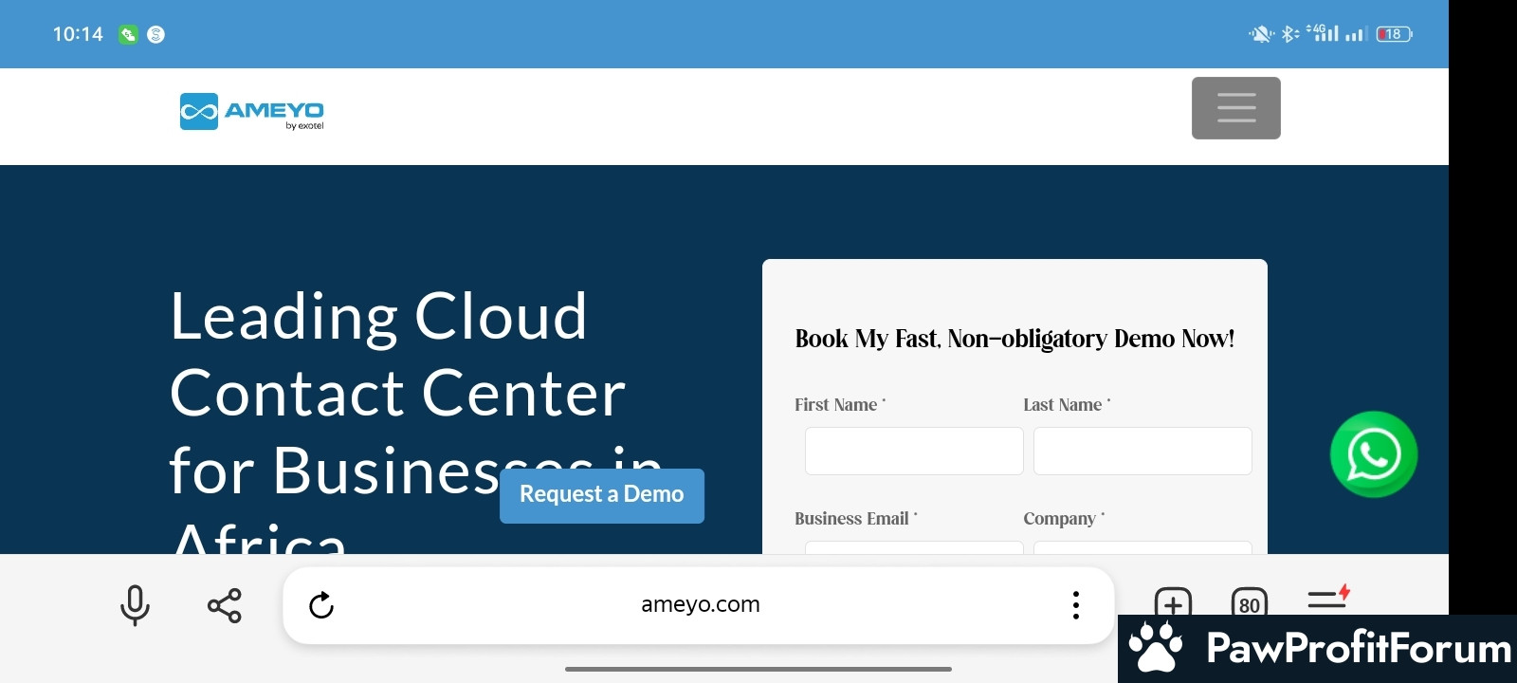Open the WhatsApp chat bubble

coord(1373,454)
